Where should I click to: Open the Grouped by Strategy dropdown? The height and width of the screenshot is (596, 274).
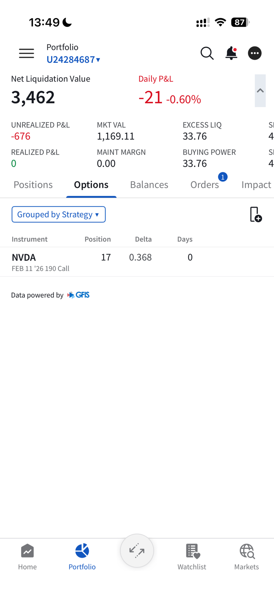(59, 214)
